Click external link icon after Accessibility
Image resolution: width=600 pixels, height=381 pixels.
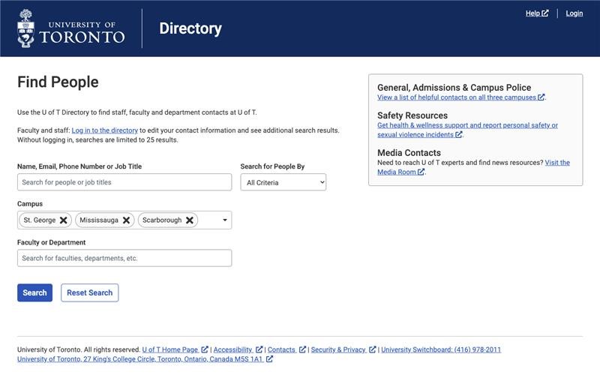(x=259, y=349)
